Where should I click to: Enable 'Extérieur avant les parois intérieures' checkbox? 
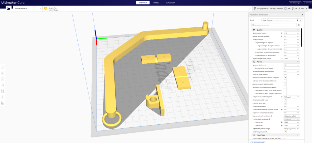(285, 81)
